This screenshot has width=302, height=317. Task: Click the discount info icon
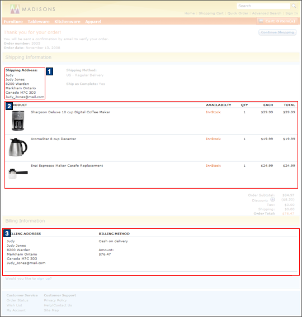point(273,200)
